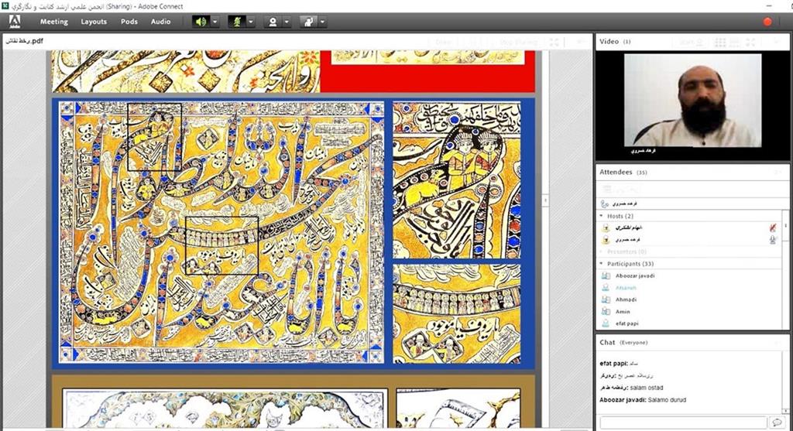This screenshot has height=431, width=793.
Task: Click the presenter's webcam video feed
Action: 692,101
